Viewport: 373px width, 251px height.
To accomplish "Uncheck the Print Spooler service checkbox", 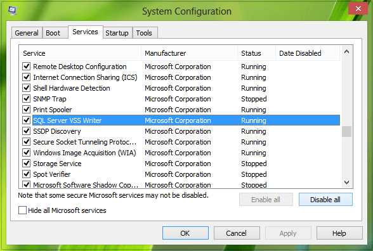I will tap(27, 110).
